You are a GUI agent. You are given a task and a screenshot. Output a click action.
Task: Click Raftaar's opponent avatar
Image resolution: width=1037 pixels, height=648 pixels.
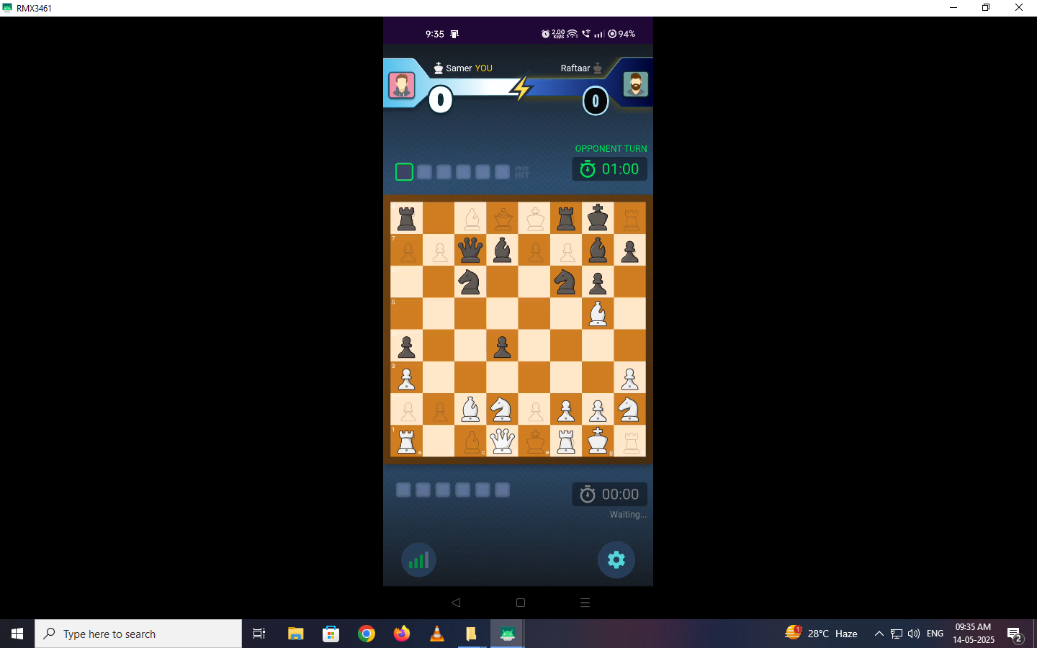pos(635,84)
